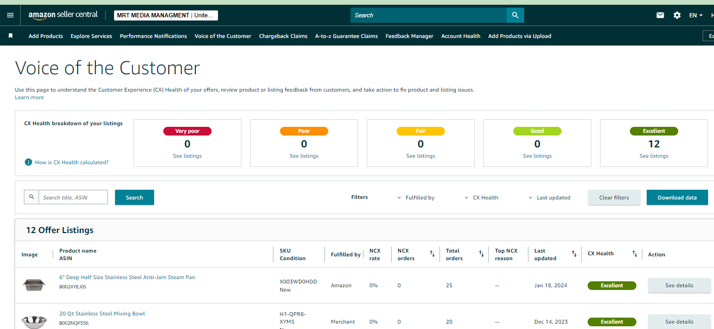
Task: Click the Top NCX reason column header
Action: tap(506, 255)
